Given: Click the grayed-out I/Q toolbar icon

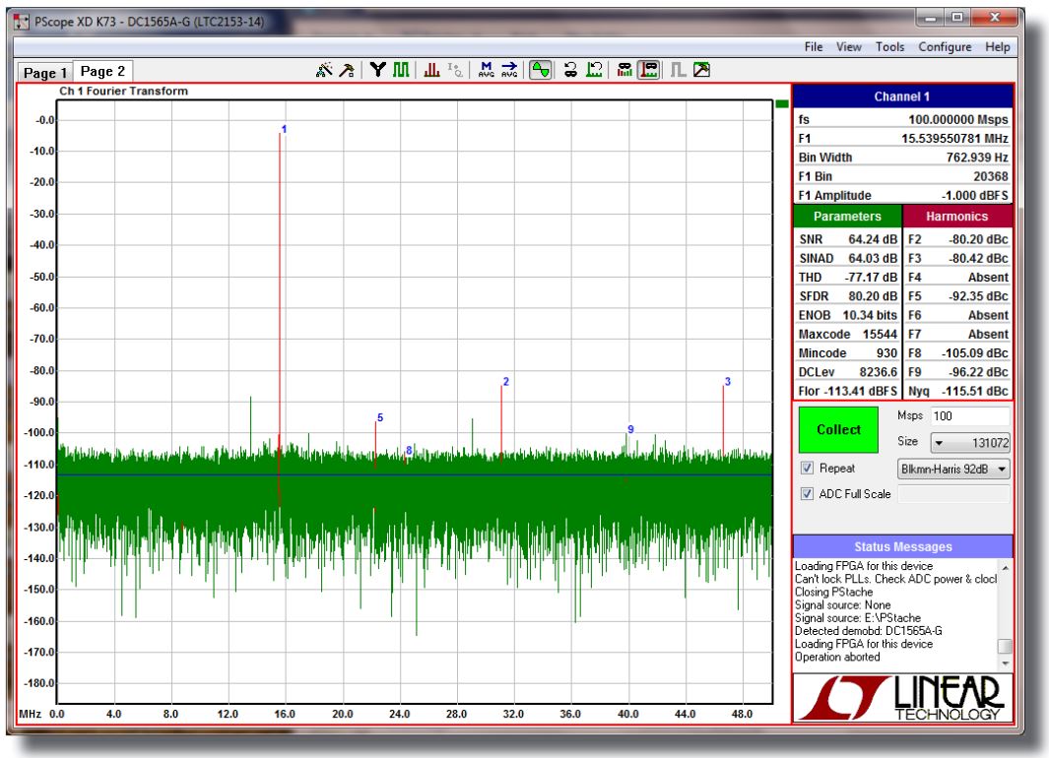Looking at the screenshot, I should [x=455, y=70].
